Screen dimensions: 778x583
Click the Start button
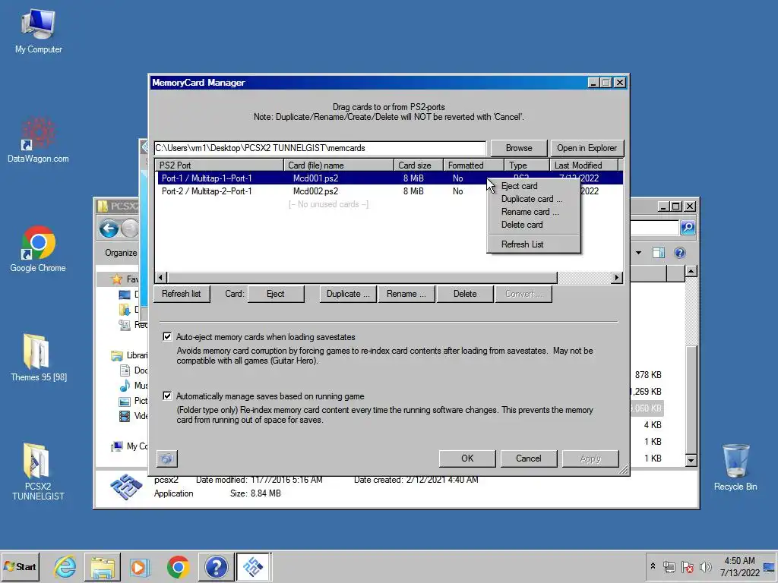[x=20, y=566]
